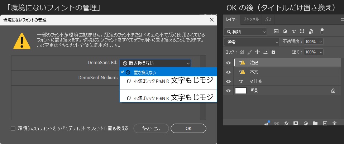Select the タイトル layer name

256,81
